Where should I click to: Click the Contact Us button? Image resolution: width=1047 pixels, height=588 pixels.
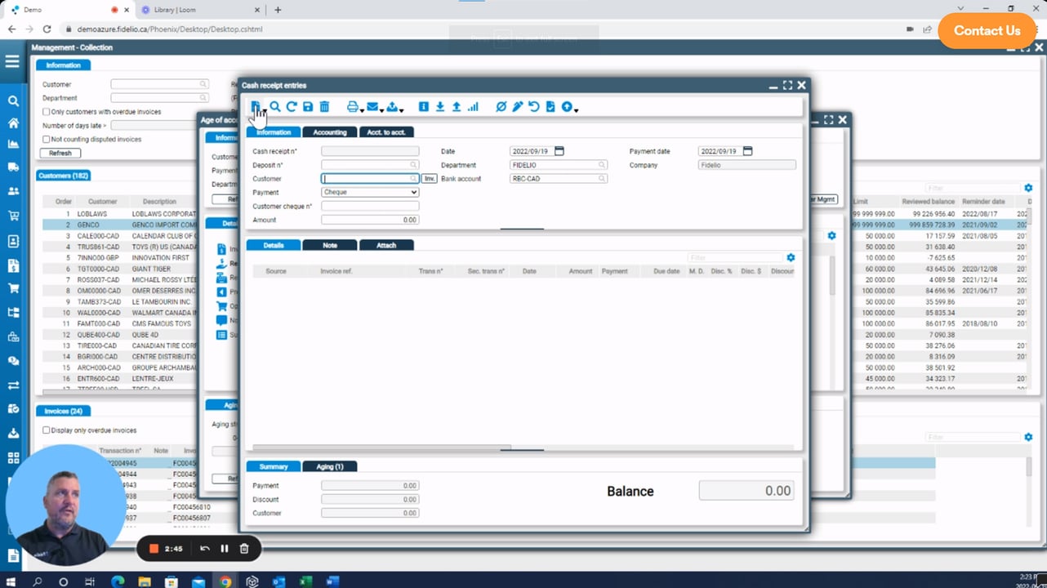[x=987, y=30]
